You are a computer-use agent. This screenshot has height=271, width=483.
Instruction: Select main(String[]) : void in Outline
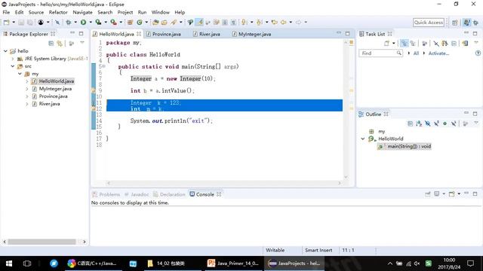[405, 147]
